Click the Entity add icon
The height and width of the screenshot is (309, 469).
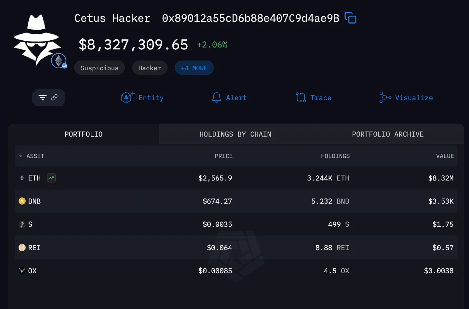click(x=127, y=97)
